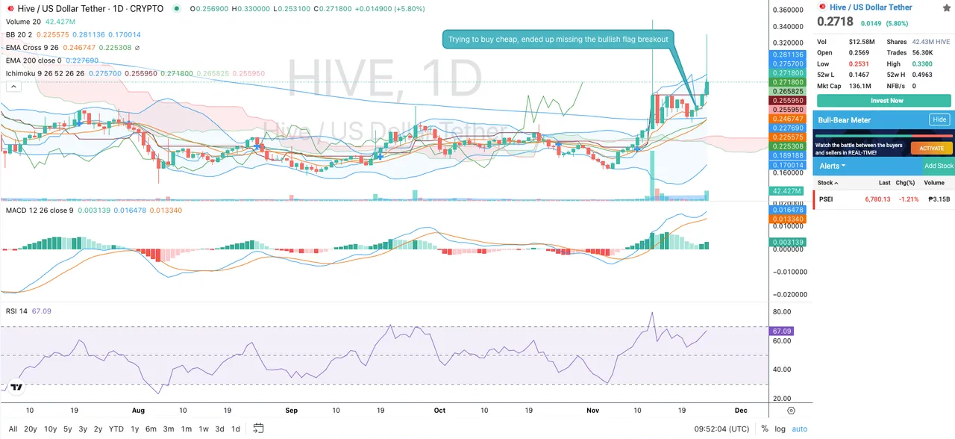Toggle log scale mode
955x439 pixels.
tap(780, 429)
